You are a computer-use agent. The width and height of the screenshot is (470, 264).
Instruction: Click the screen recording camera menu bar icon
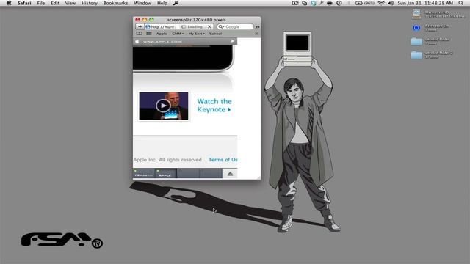pos(295,3)
